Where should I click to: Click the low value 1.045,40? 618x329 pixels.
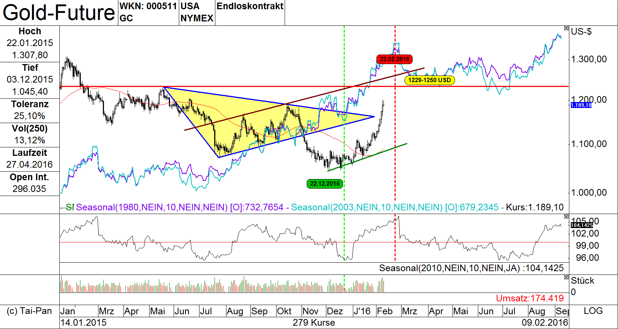(30, 92)
